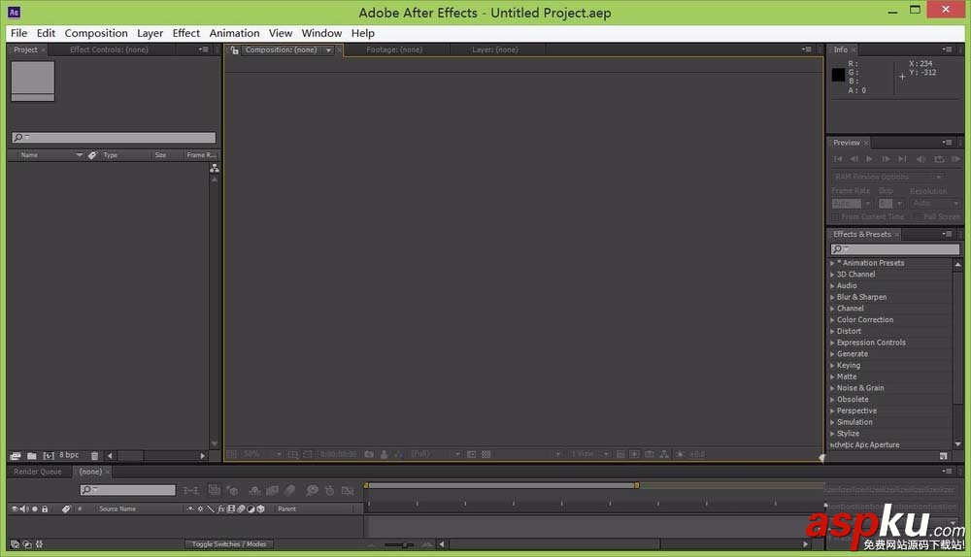971x557 pixels.
Task: Expand the Keying effects category
Action: click(832, 365)
